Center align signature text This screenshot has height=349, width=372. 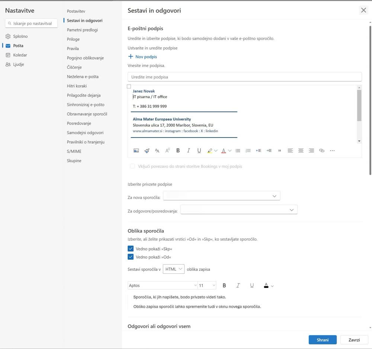click(301, 151)
